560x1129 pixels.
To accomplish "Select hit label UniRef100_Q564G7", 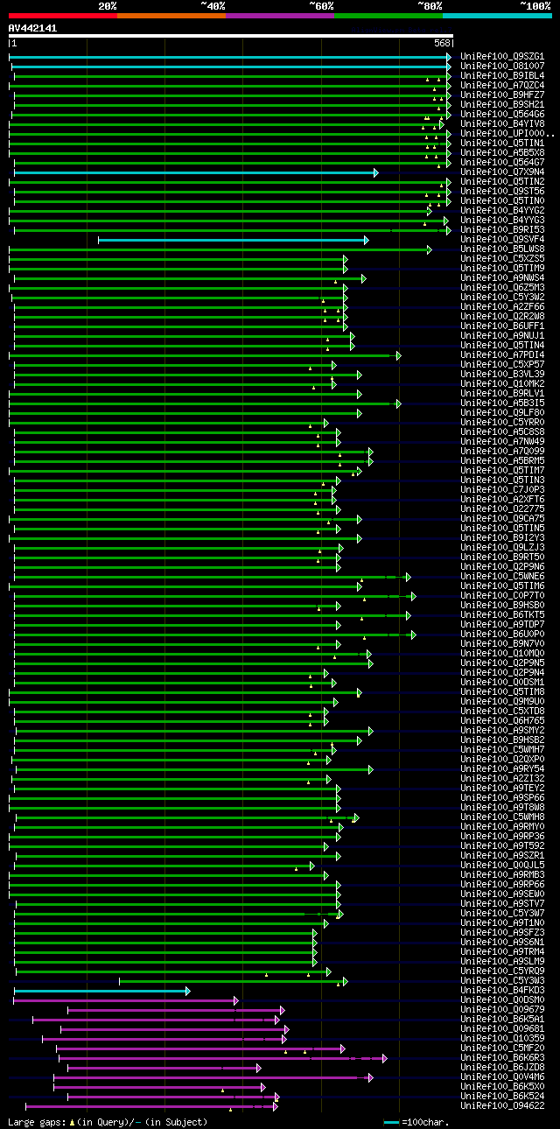I will [502, 162].
